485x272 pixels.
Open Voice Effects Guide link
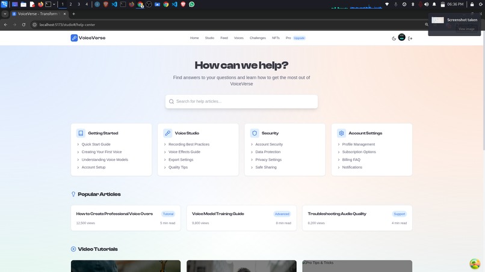coord(184,152)
